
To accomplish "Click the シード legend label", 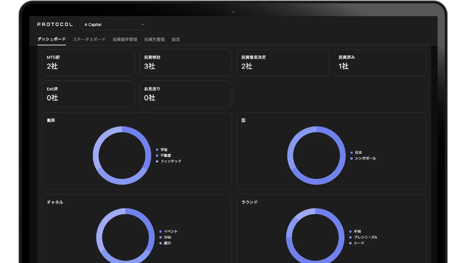I will point(359,243).
